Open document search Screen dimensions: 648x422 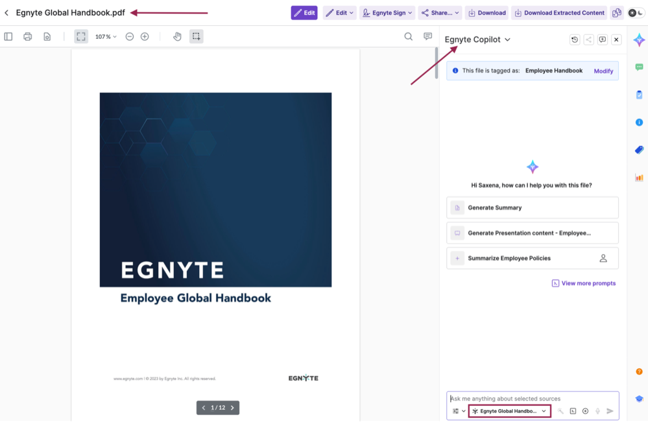tap(409, 36)
